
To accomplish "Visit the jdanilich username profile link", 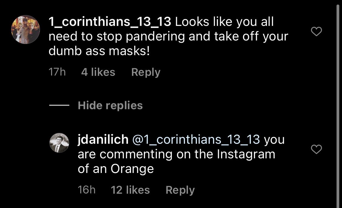I will [103, 139].
